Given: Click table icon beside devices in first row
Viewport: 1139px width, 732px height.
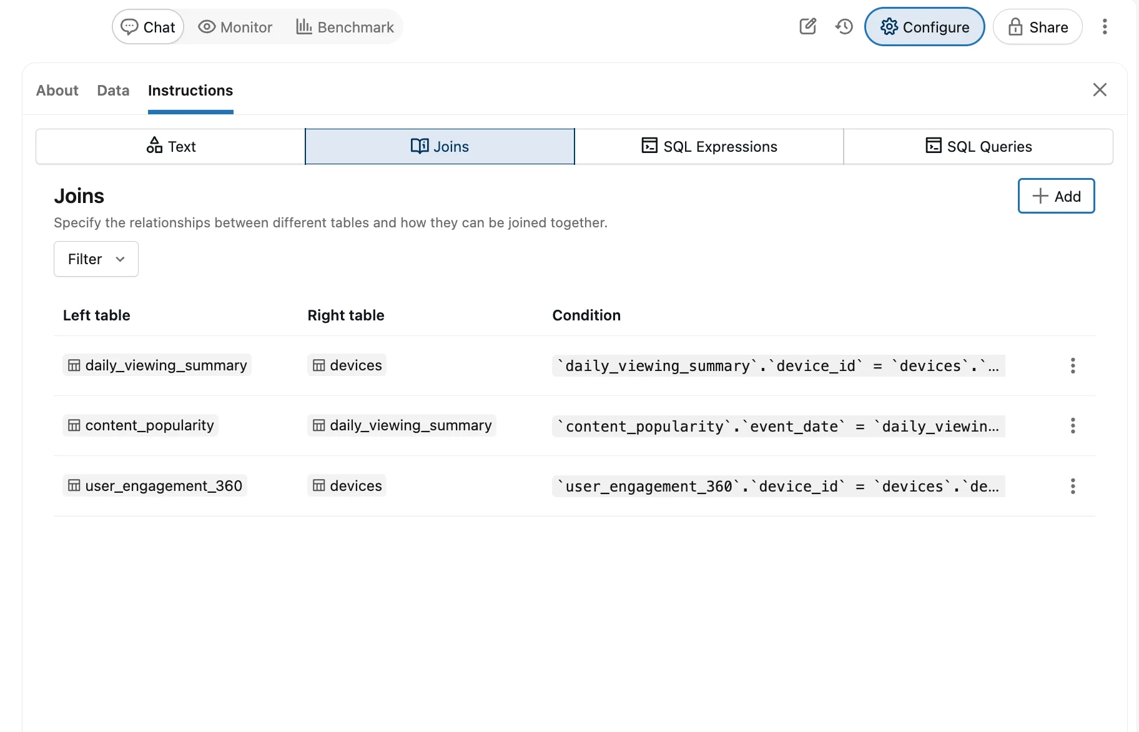Looking at the screenshot, I should point(319,365).
